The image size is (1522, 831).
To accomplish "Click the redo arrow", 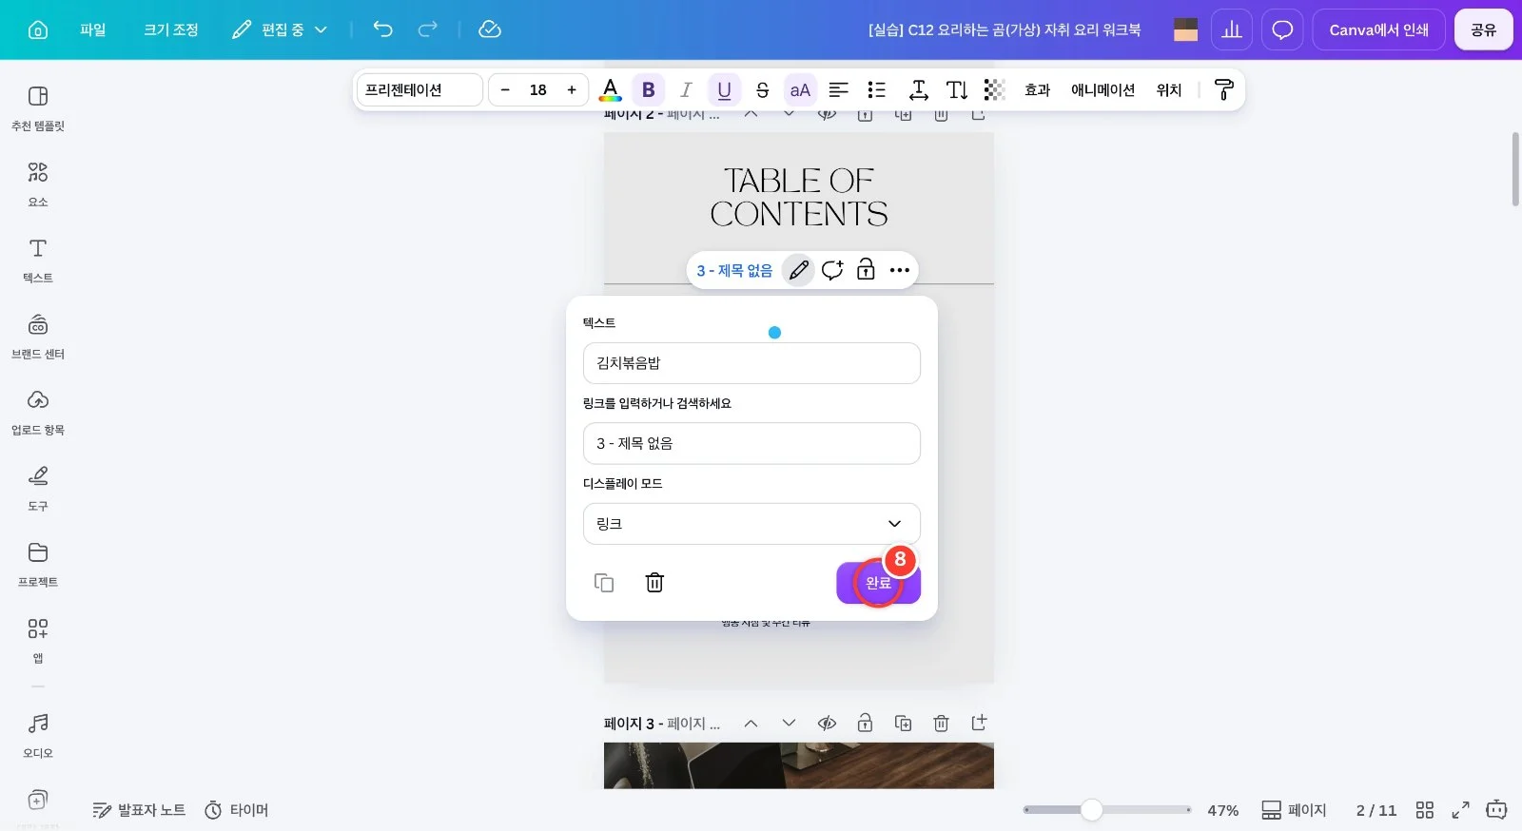I will click(x=428, y=29).
